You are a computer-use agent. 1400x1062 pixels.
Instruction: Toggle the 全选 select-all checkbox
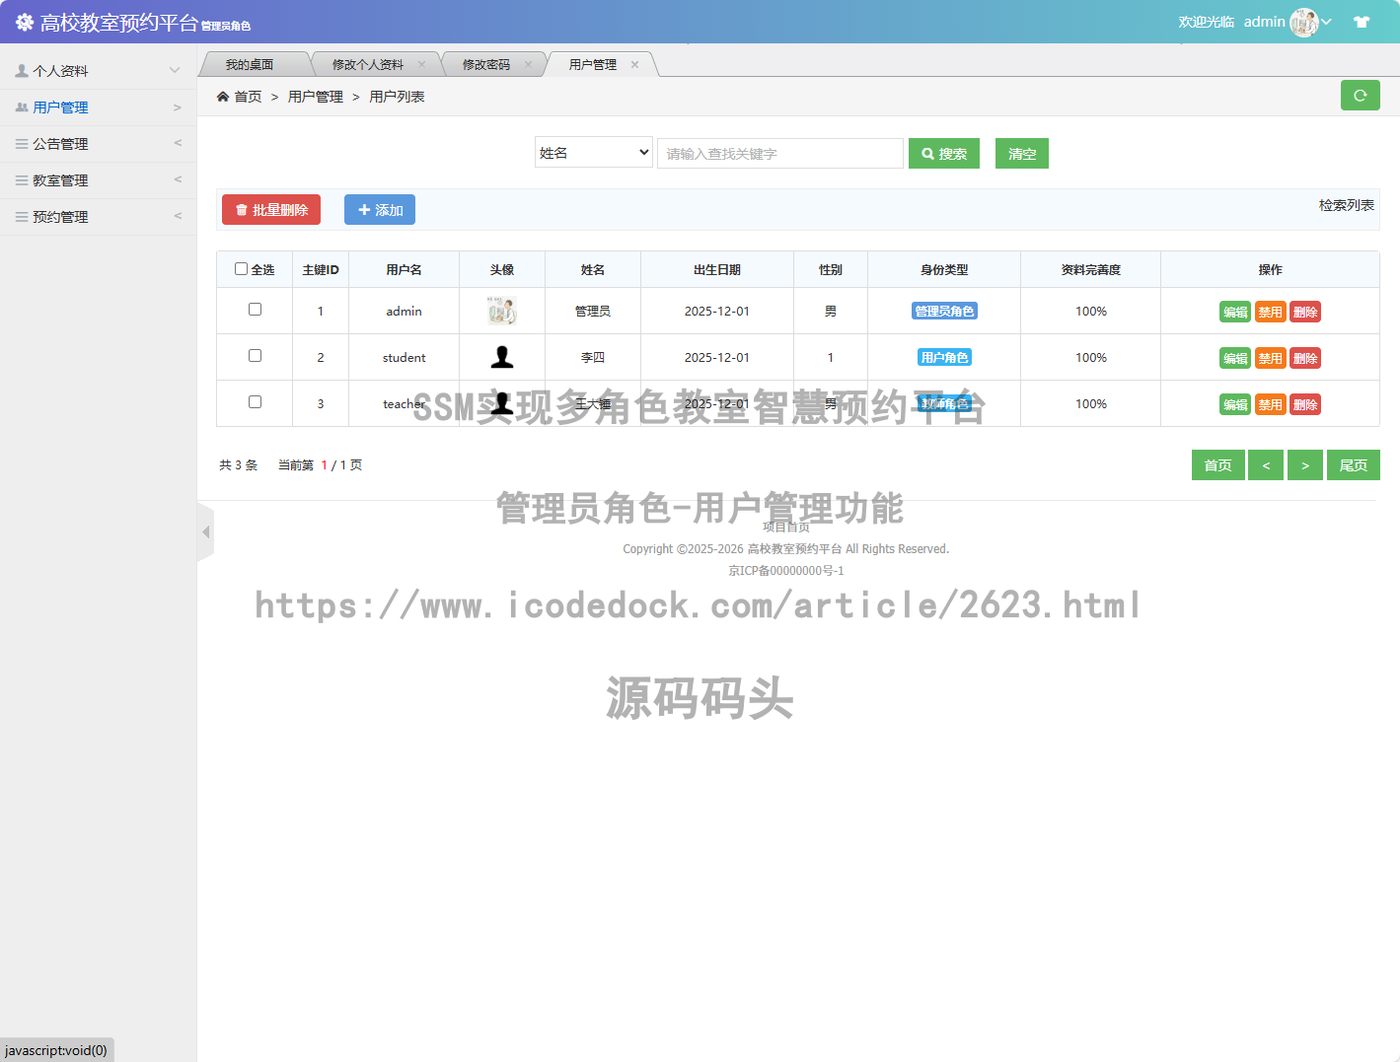[x=240, y=268]
